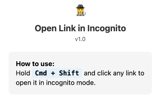The image size is (160, 100).
Task: Click the word "Hold" before the shortcut
Action: [x=23, y=73]
